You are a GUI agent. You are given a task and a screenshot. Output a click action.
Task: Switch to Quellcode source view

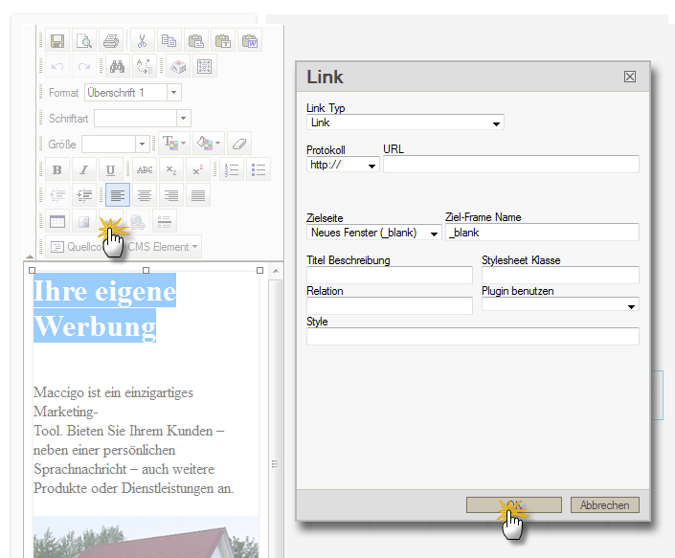click(81, 247)
